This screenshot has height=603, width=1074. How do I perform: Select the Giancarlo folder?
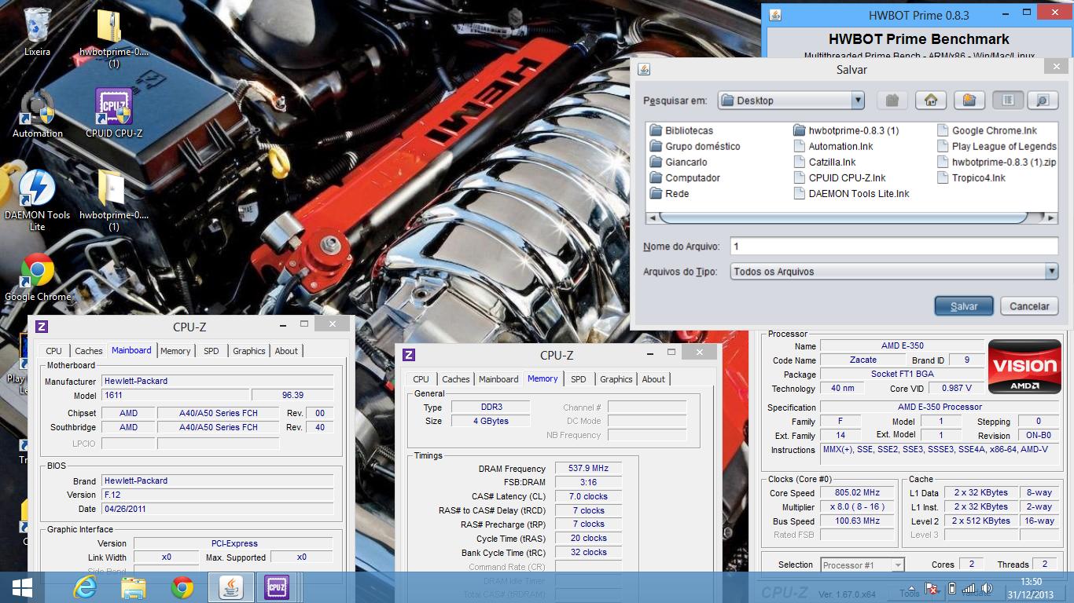click(678, 162)
